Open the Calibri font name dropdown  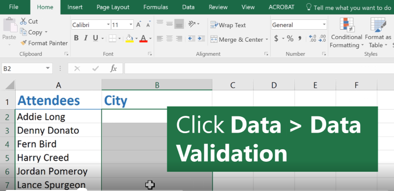108,25
